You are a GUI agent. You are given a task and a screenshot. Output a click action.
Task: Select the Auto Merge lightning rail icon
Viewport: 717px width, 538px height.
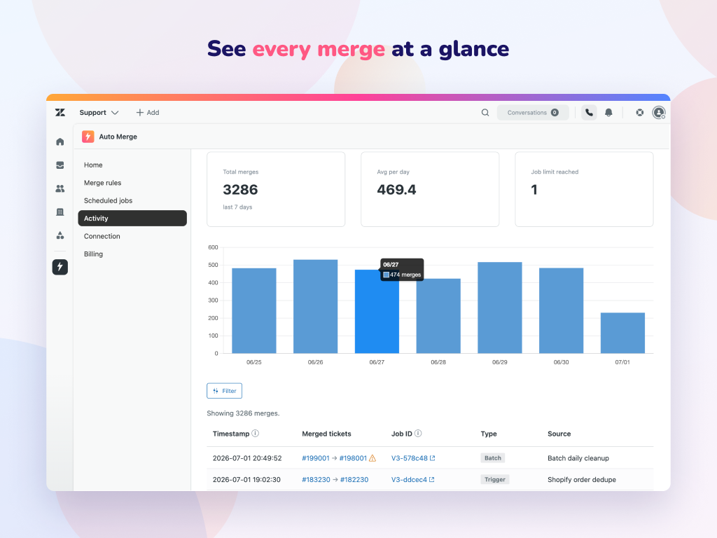pyautogui.click(x=60, y=267)
